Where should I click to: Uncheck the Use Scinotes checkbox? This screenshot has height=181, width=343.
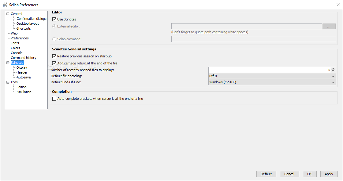(x=54, y=19)
